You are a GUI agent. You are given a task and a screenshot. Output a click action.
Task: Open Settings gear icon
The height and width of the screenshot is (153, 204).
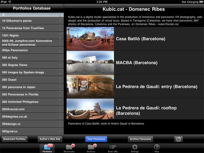pos(135,148)
